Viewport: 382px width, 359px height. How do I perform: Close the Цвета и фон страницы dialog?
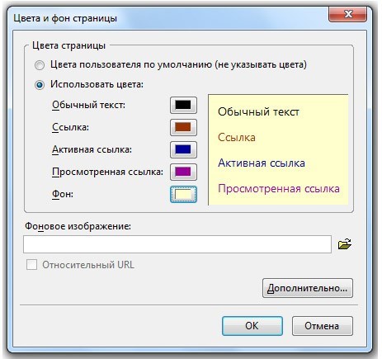(x=347, y=14)
